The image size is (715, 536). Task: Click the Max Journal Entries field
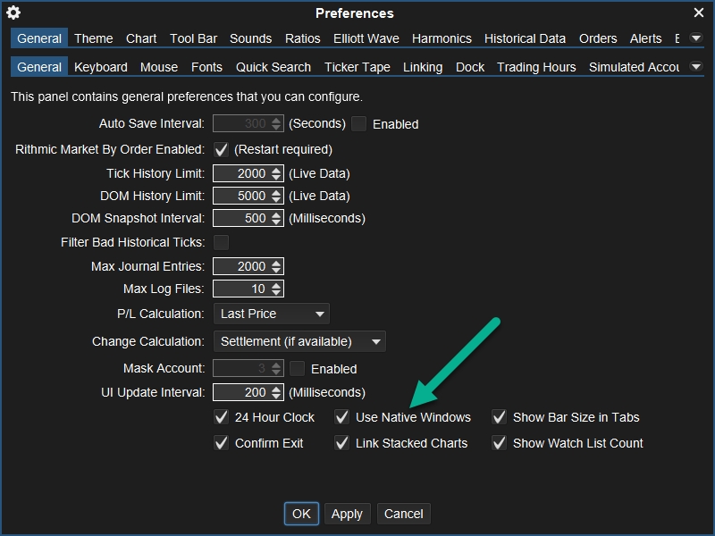pyautogui.click(x=240, y=266)
